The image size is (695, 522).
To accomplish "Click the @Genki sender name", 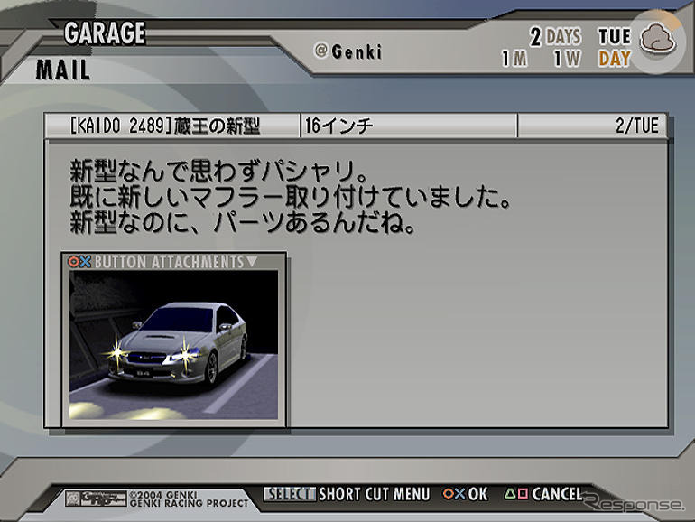I will click(x=347, y=51).
